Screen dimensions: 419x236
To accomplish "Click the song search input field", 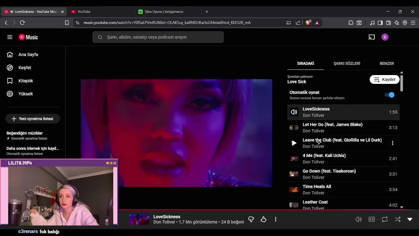I will click(x=158, y=37).
